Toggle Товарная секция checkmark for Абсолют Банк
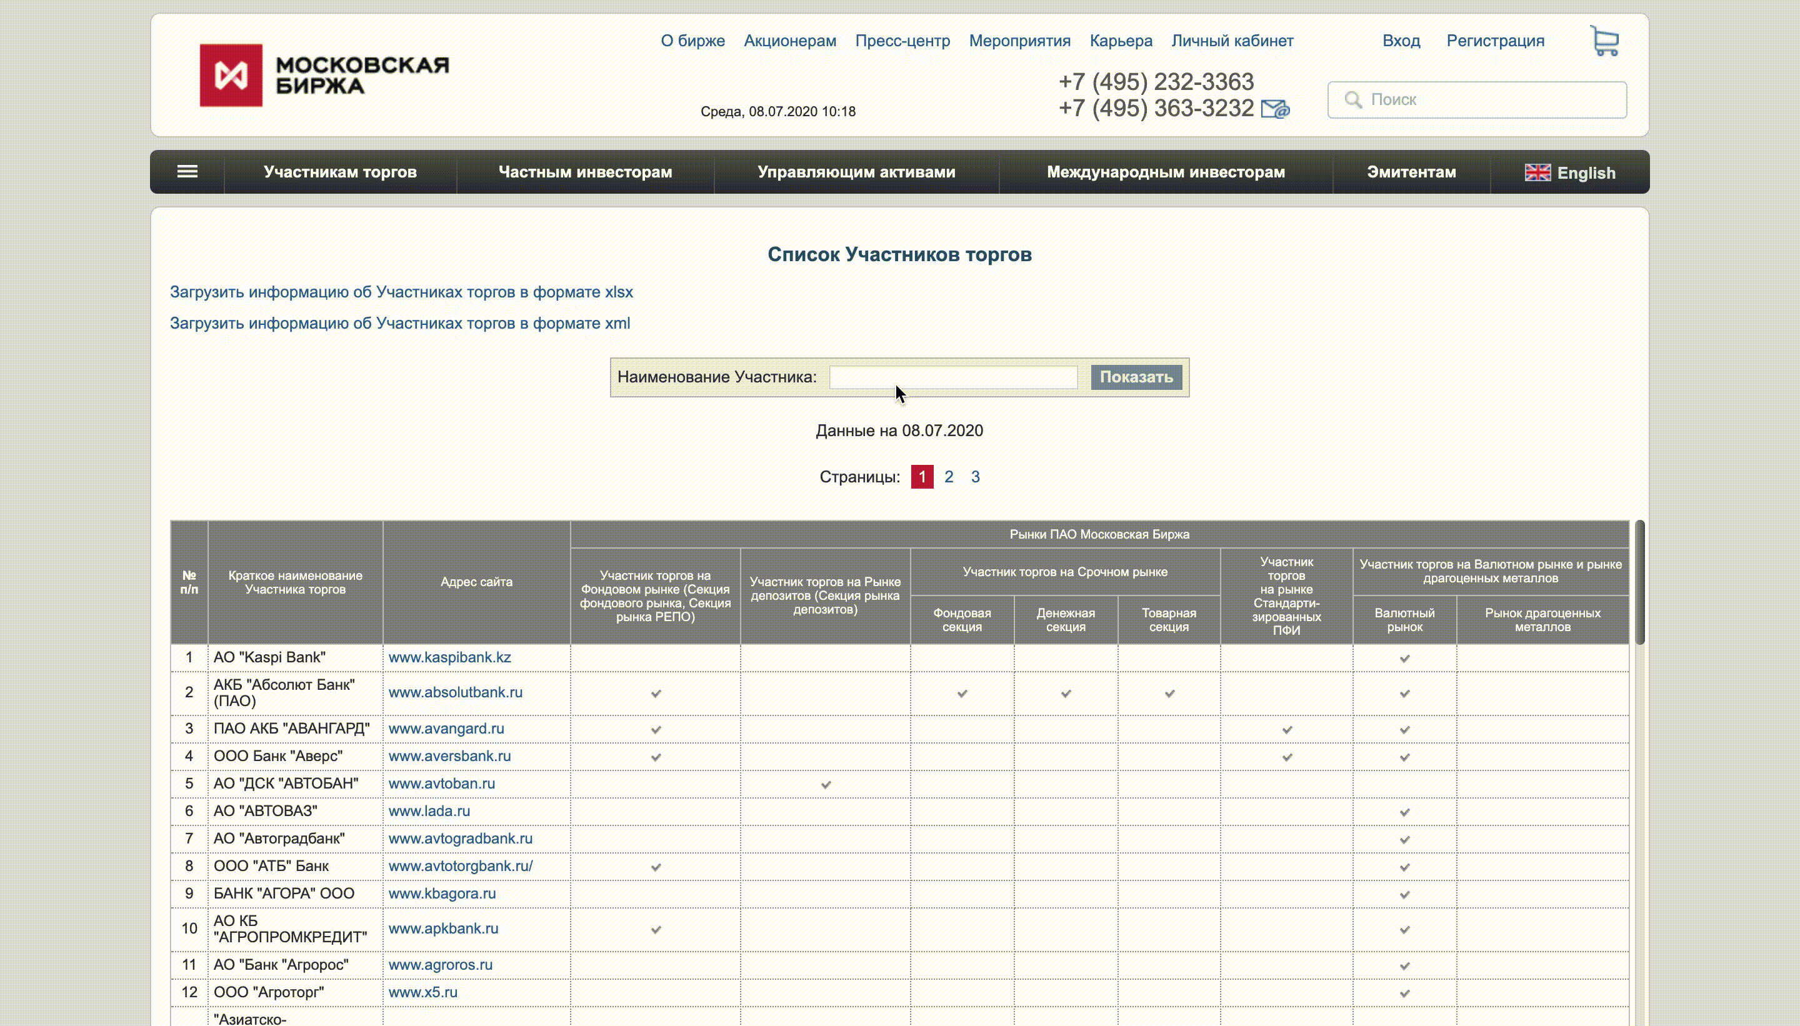Viewport: 1800px width, 1026px height. 1169,692
